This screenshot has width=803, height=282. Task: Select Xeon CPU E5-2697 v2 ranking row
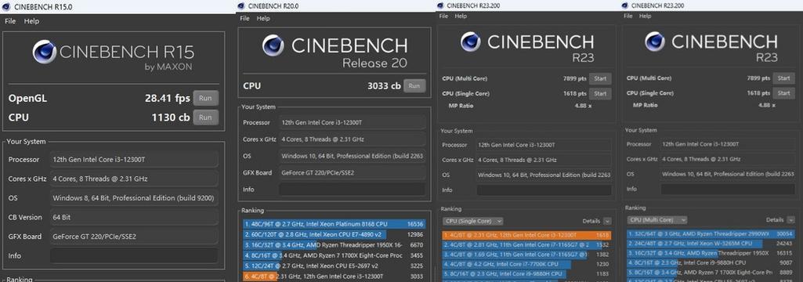[x=334, y=266]
